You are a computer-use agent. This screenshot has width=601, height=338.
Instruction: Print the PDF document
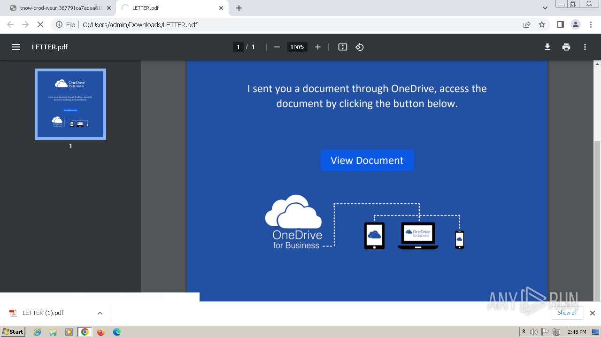tap(566, 47)
